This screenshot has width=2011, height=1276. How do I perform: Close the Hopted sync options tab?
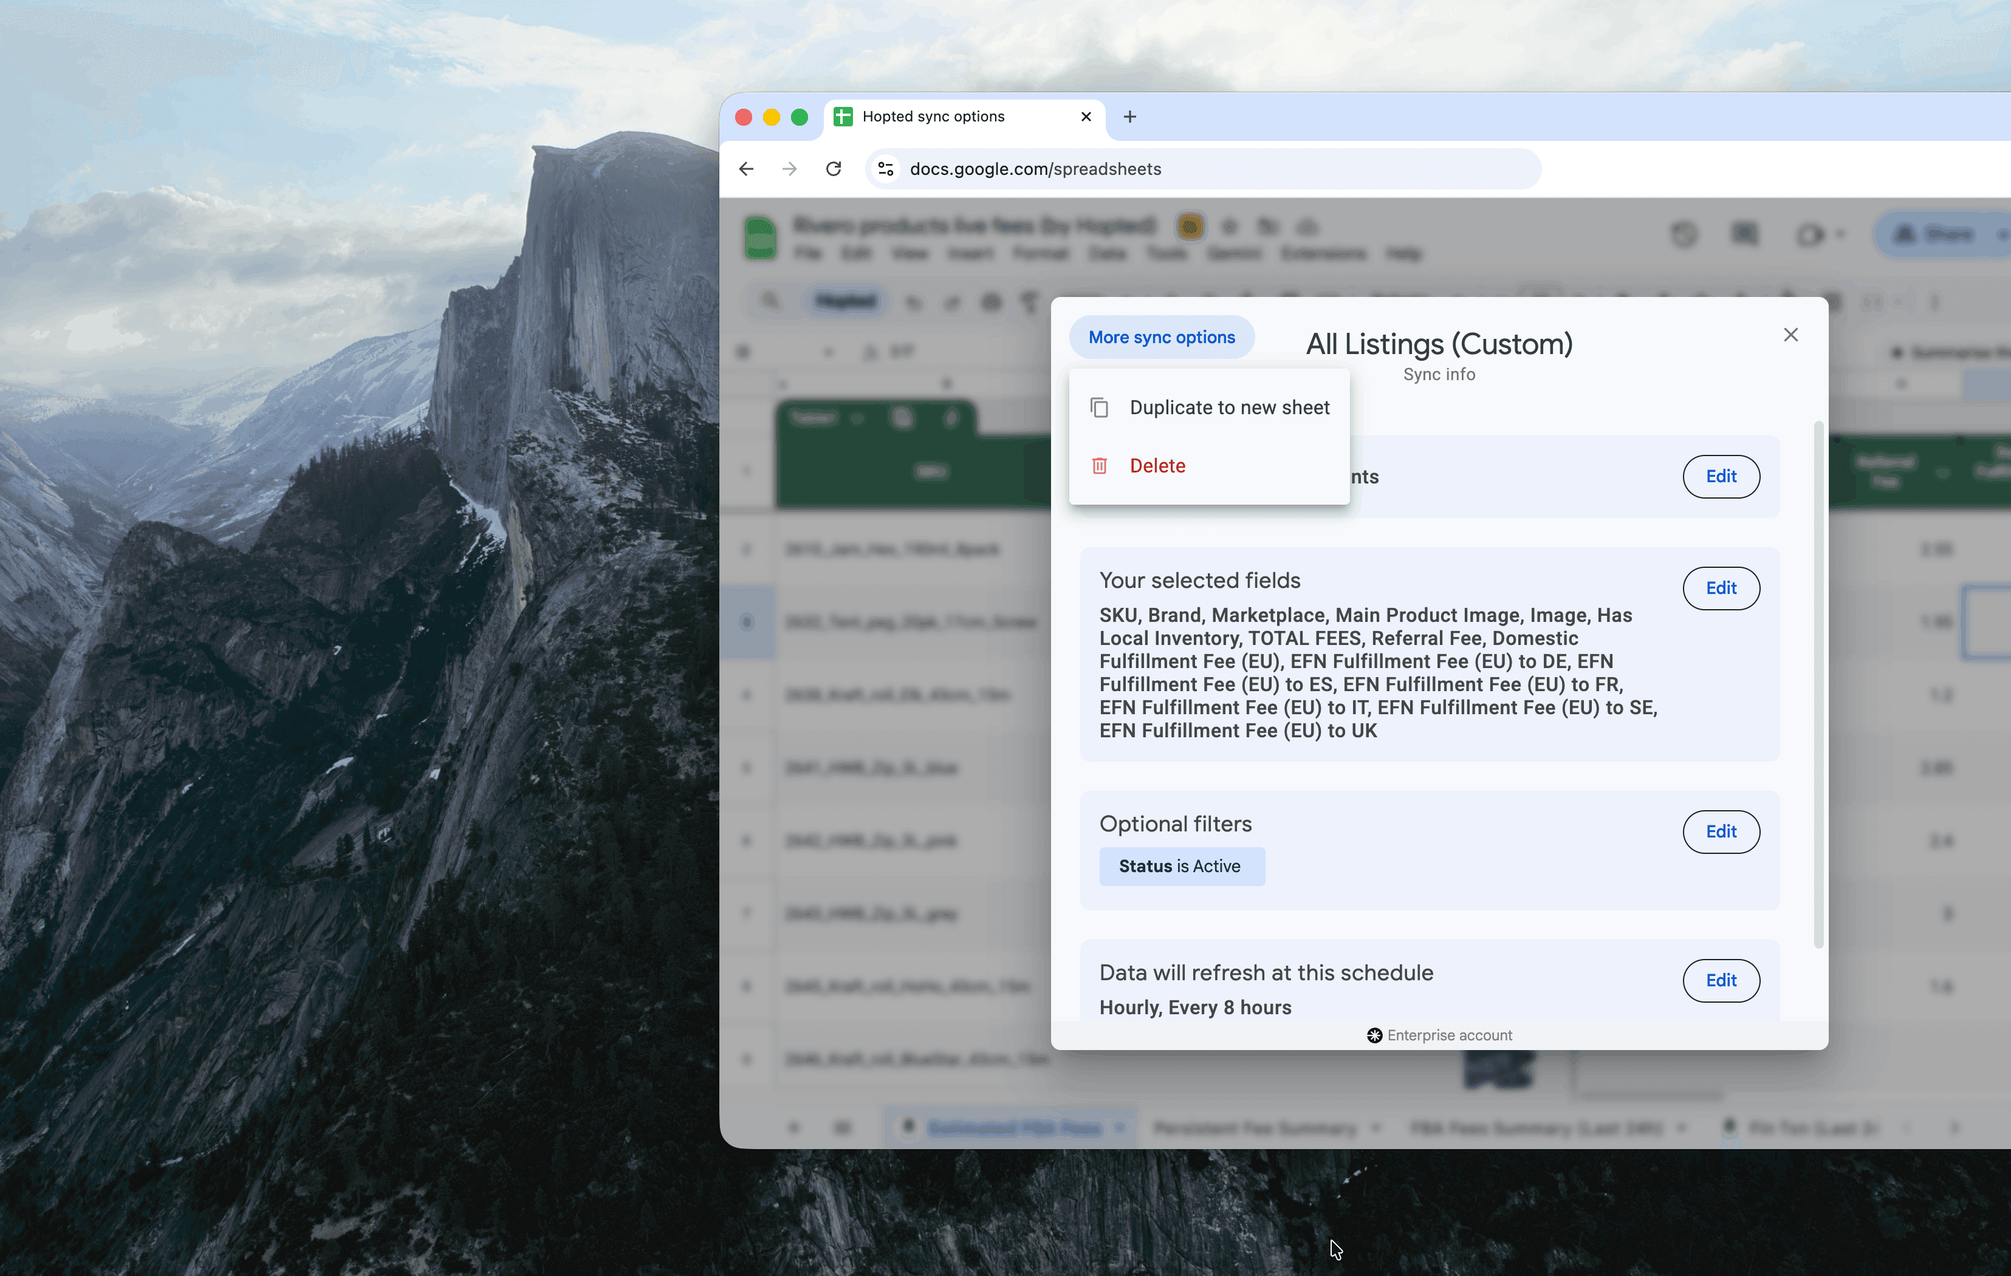(x=1086, y=117)
